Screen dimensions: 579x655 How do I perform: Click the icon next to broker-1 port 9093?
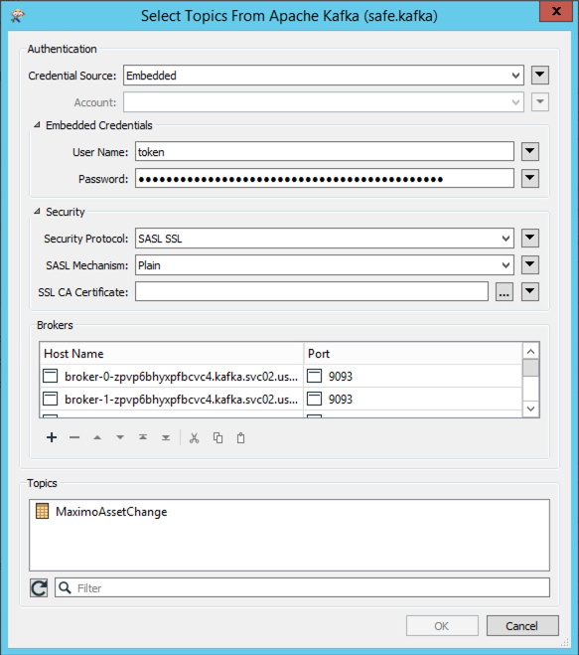(x=315, y=399)
